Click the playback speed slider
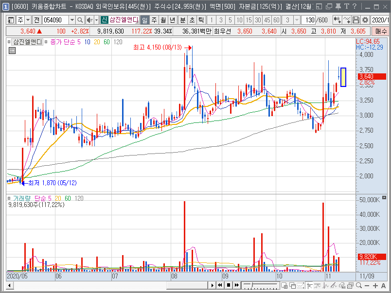Viewport: 391px width, 293px height. [260, 285]
